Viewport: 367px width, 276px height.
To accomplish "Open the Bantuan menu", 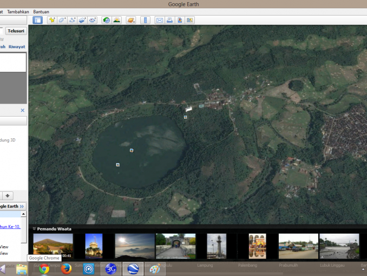I will click(41, 11).
